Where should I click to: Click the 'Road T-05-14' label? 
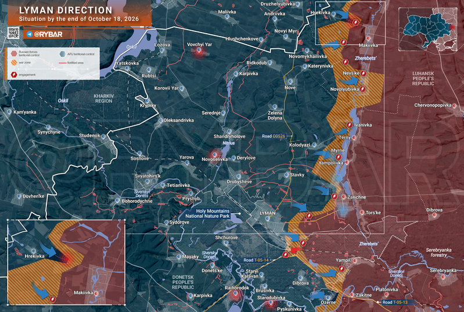coord(256,260)
